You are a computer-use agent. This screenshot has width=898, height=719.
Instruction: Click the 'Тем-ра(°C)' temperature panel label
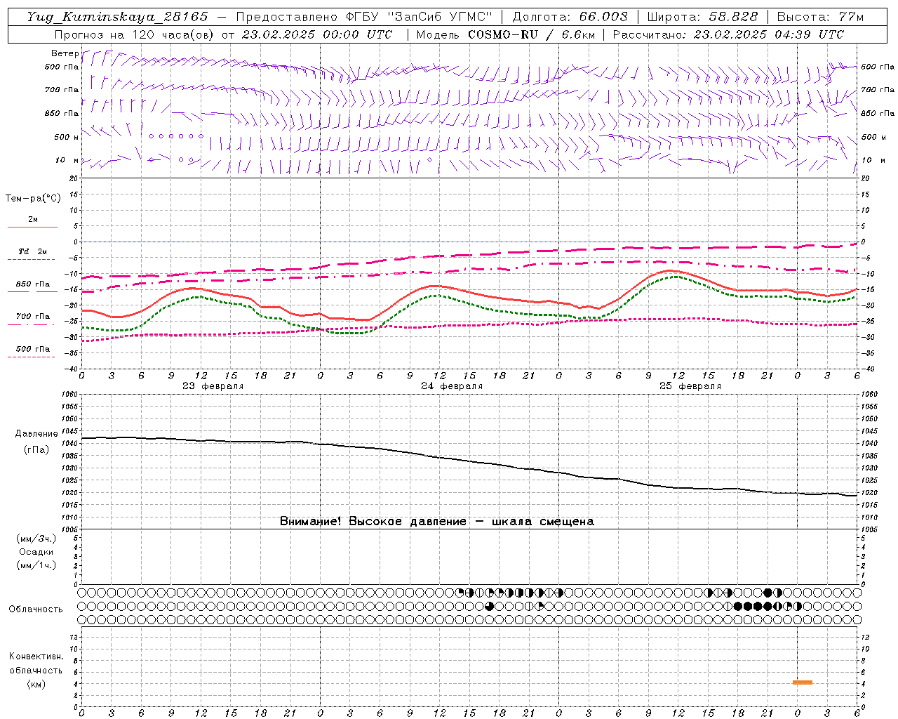click(x=33, y=199)
